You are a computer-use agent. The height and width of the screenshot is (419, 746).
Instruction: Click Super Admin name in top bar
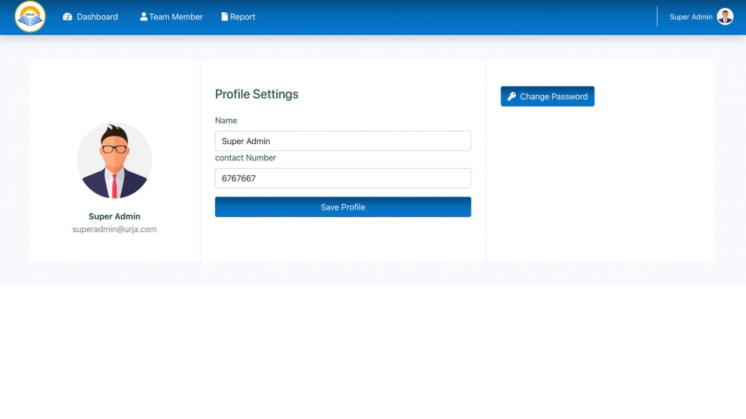691,17
